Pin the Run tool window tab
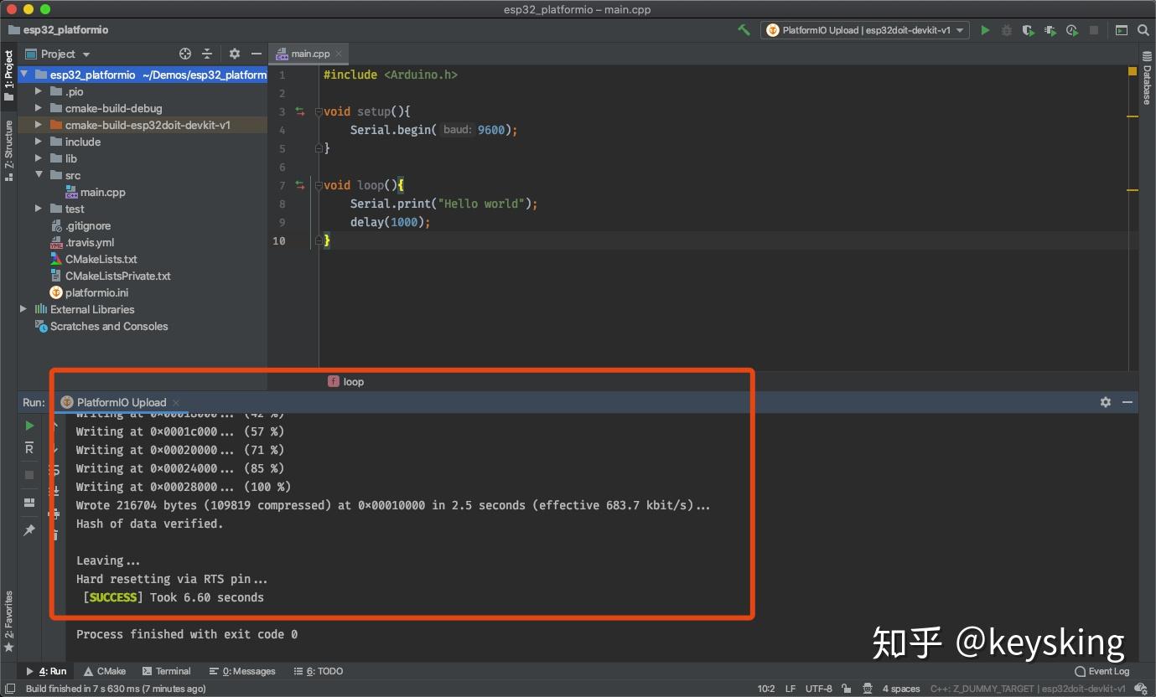Screen dimensions: 1156x697 pos(29,529)
